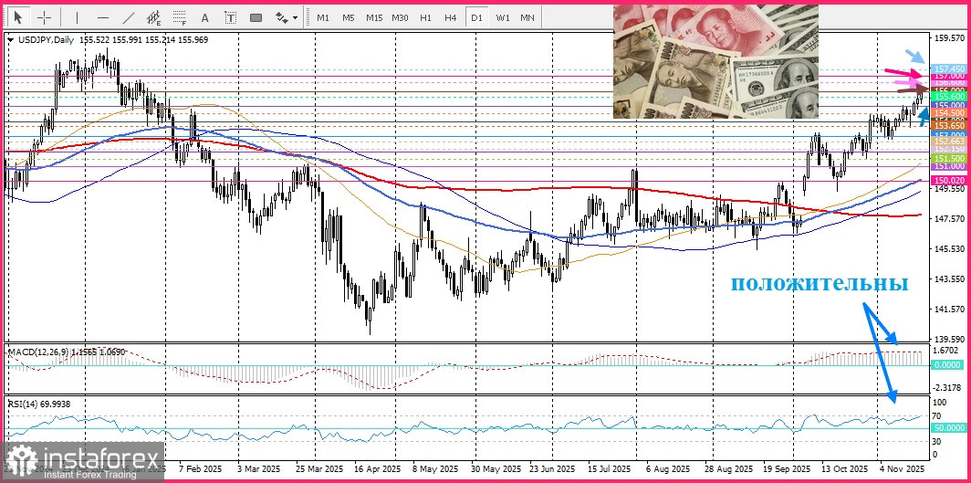Select the 157.450 light-blue price level tag
The image size is (971, 483).
(948, 68)
